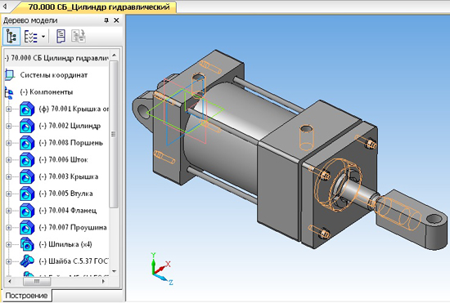Click the tree's vertical scrollbar down arrow
450x303 pixels.
click(115, 271)
